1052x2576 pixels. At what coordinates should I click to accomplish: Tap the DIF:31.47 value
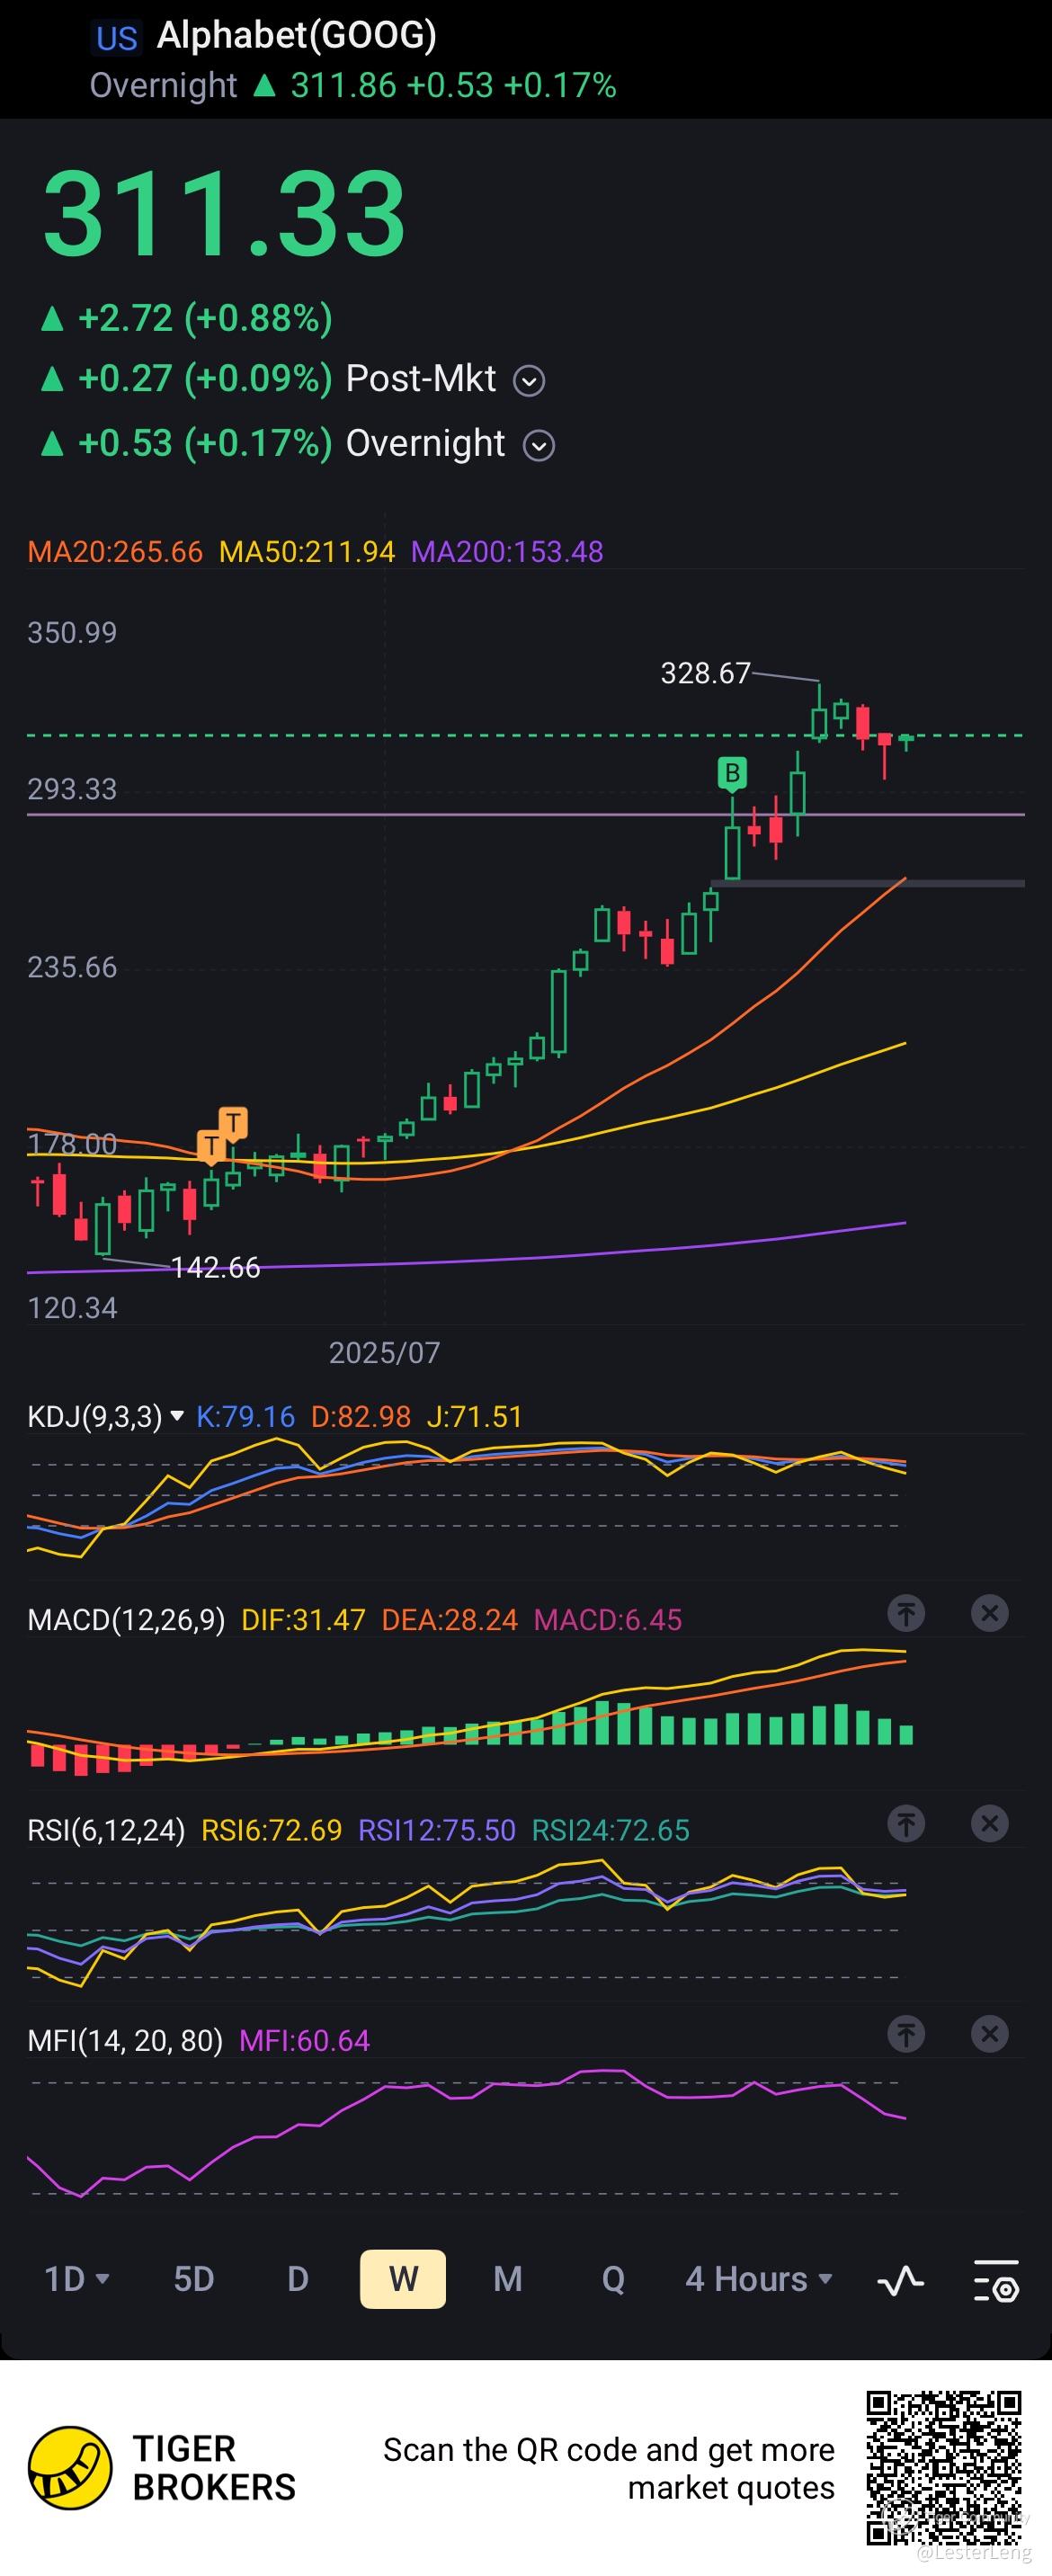304,1620
